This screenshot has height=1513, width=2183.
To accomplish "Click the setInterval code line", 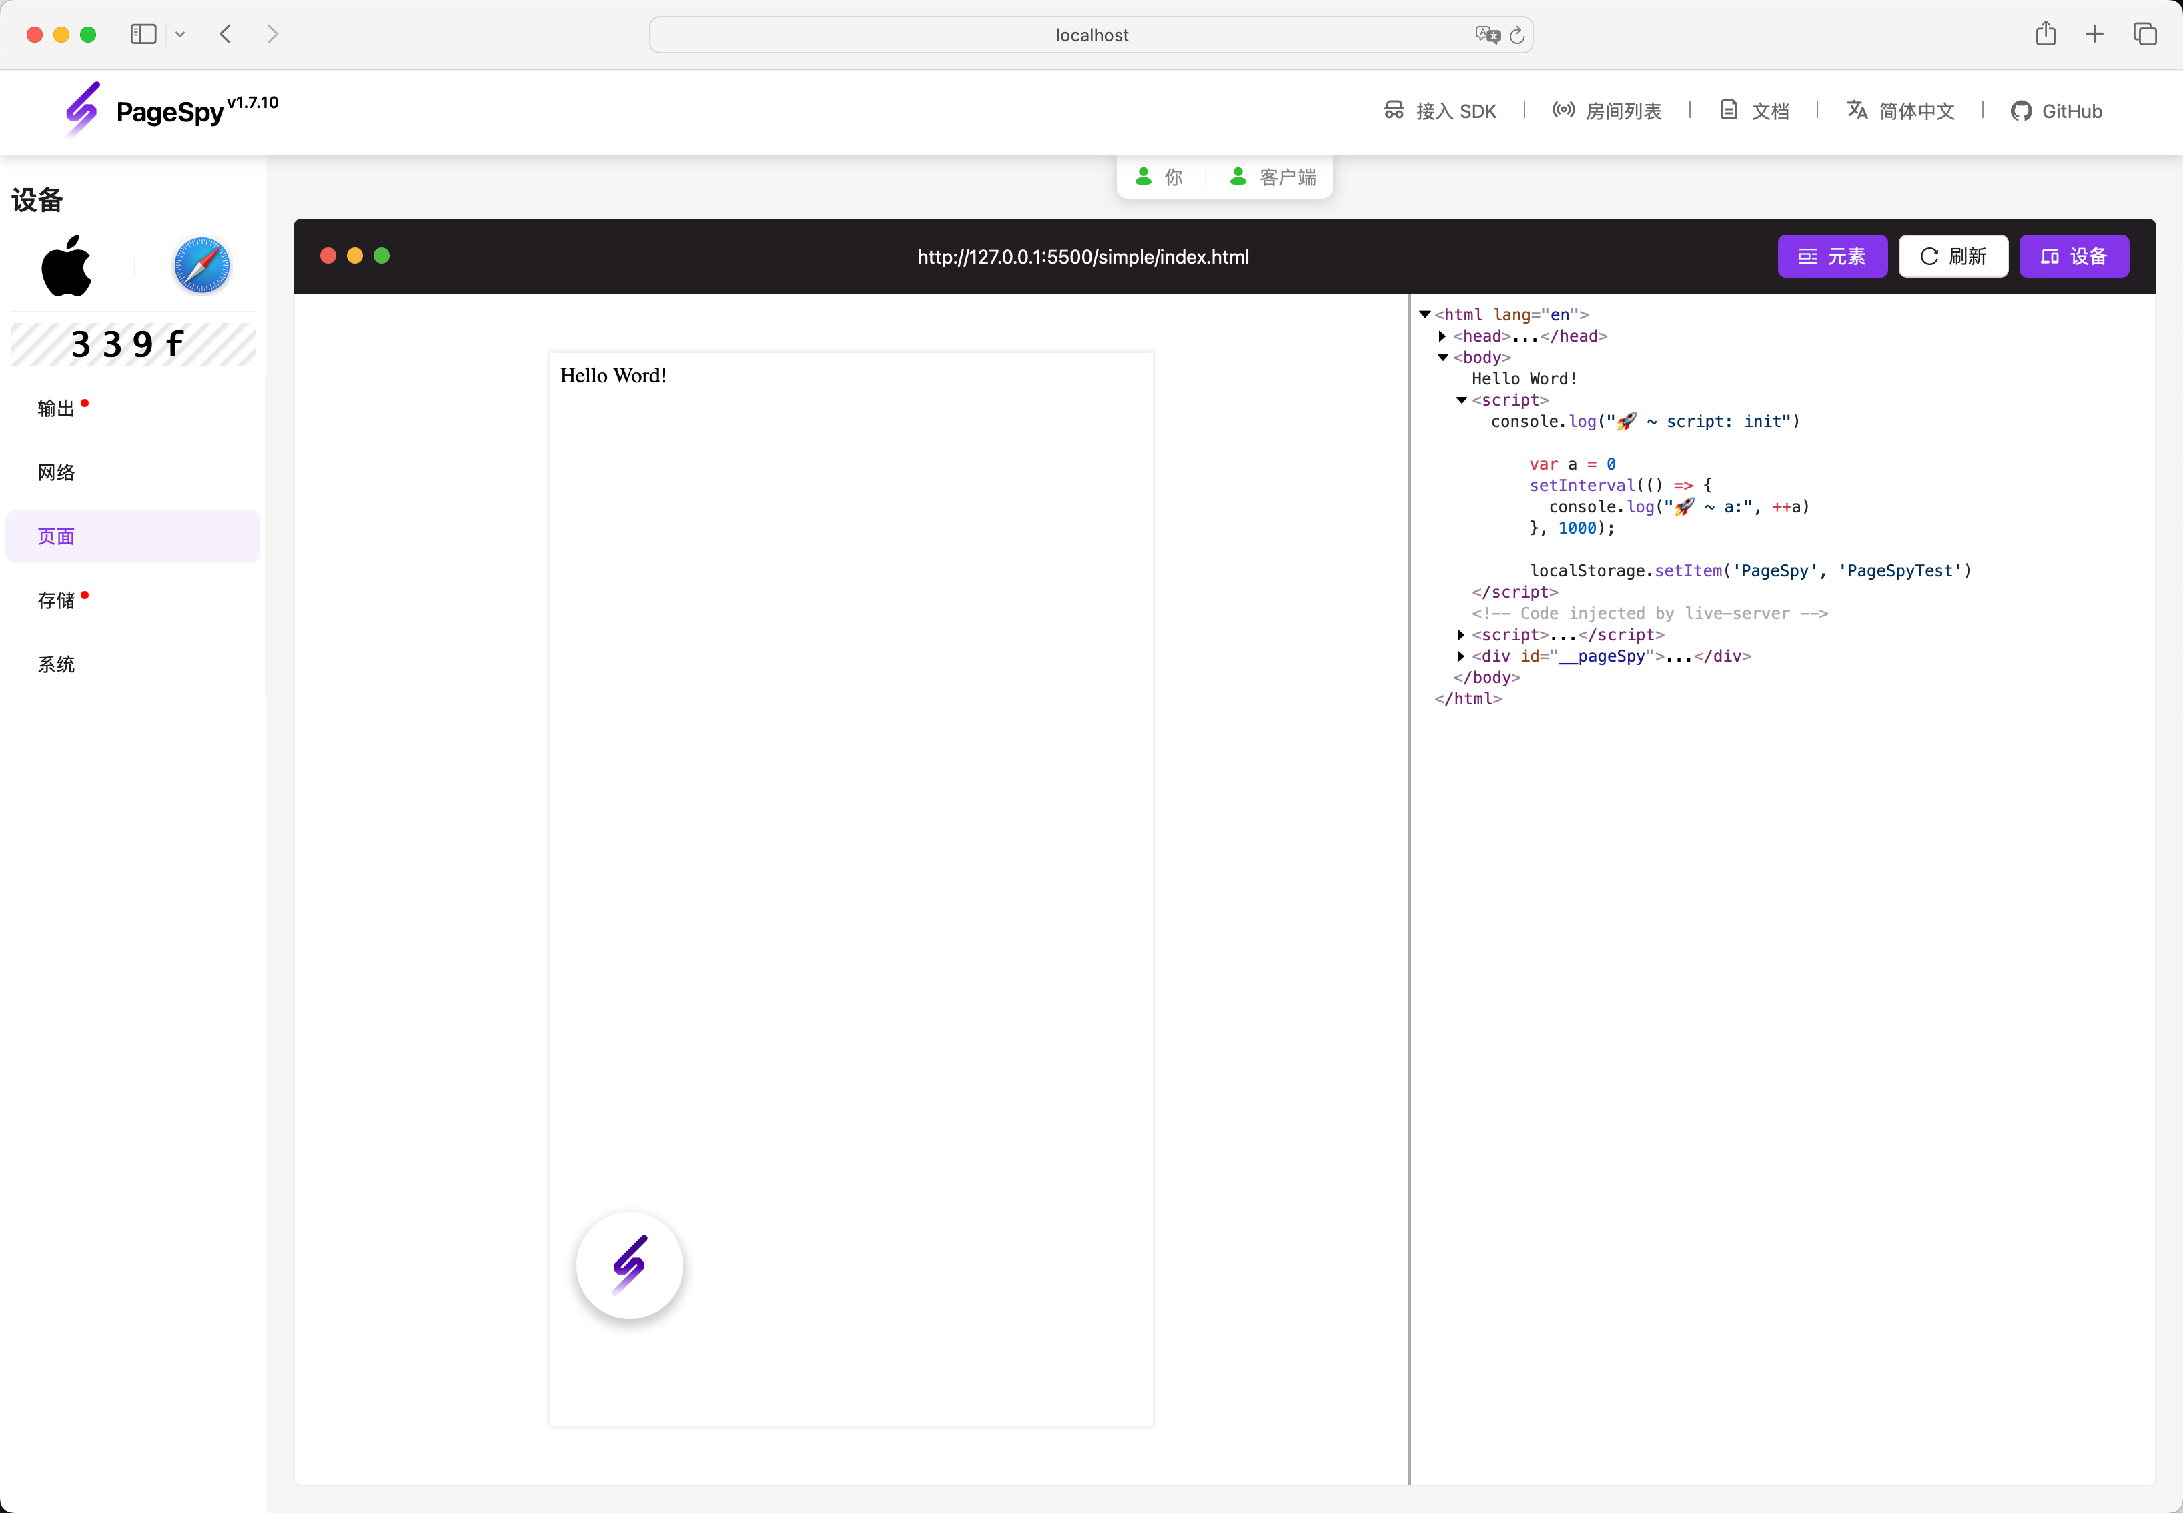I will [1621, 486].
